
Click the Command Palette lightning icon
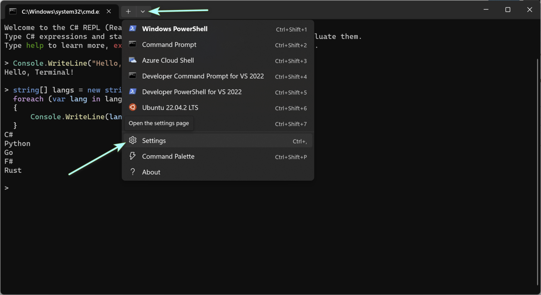click(x=132, y=156)
